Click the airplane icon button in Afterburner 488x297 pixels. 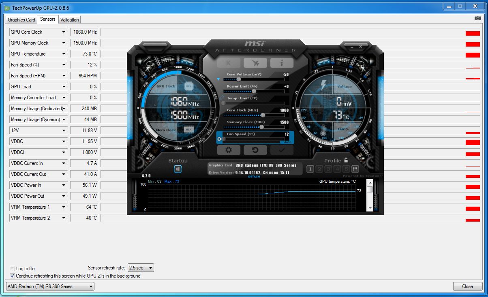255,63
